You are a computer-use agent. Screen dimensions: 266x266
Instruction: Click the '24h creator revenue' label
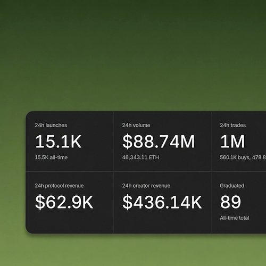pyautogui.click(x=146, y=186)
